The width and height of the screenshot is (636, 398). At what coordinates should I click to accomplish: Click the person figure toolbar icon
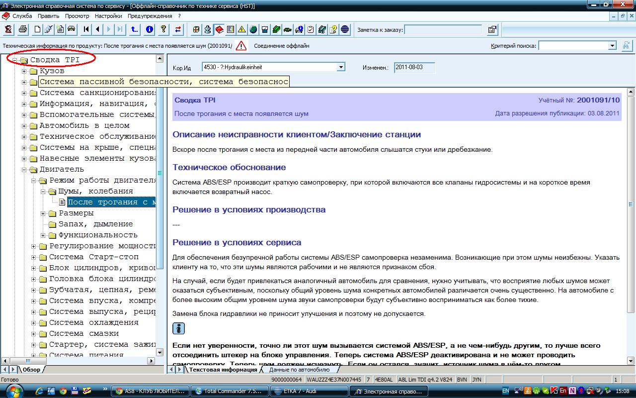(208, 29)
